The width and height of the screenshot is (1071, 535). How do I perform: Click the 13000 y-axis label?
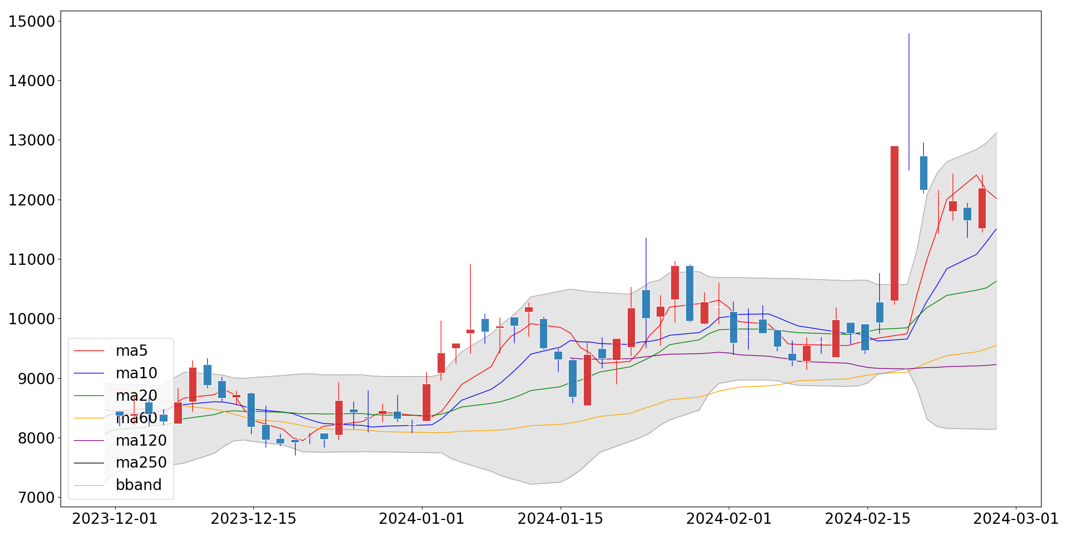click(x=32, y=140)
